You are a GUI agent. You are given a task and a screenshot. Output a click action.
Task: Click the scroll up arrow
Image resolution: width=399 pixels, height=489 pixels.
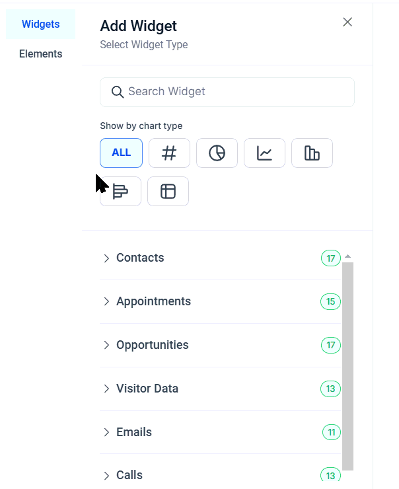(x=347, y=256)
